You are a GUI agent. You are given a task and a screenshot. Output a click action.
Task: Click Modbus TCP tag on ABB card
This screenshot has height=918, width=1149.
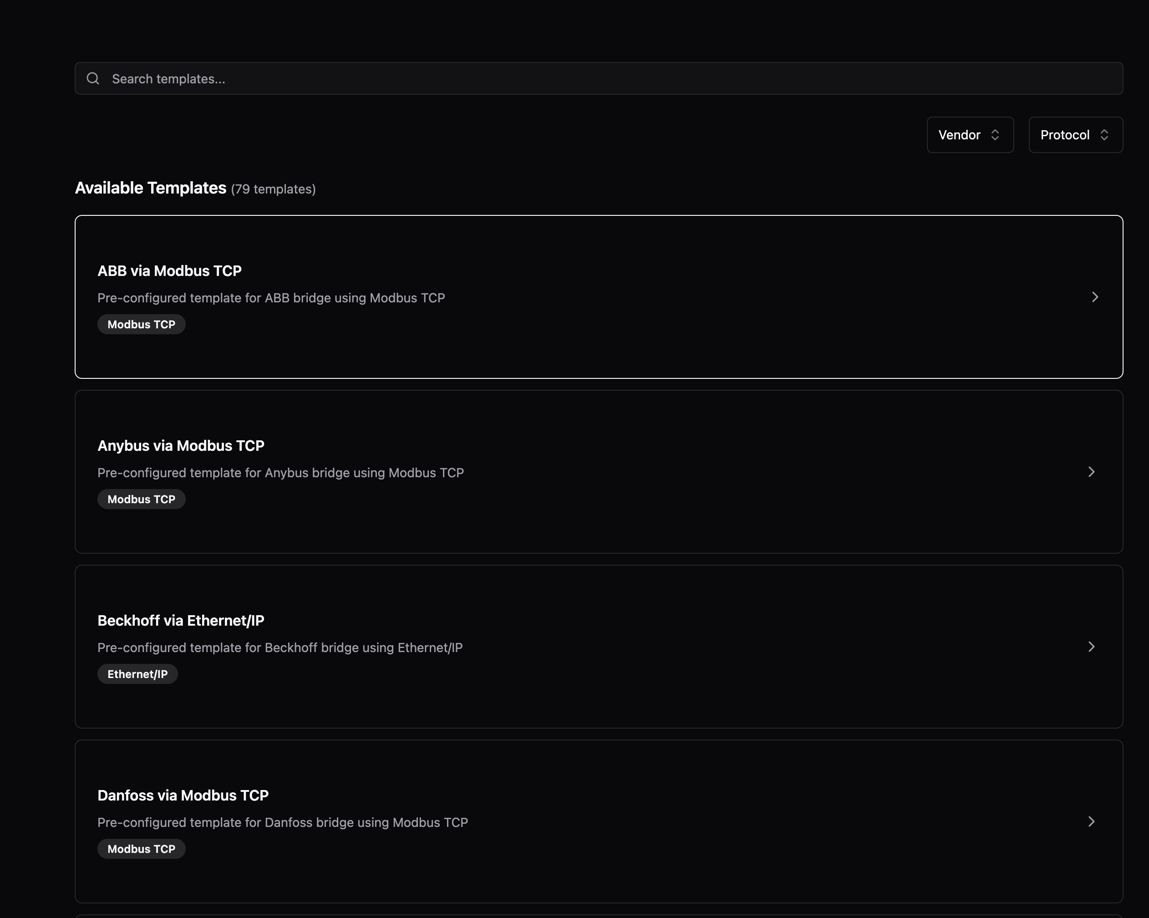coord(141,324)
